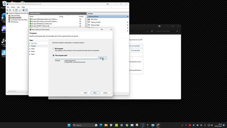
Task: Select Connection Security Rules in the tree
Action: click(19, 20)
